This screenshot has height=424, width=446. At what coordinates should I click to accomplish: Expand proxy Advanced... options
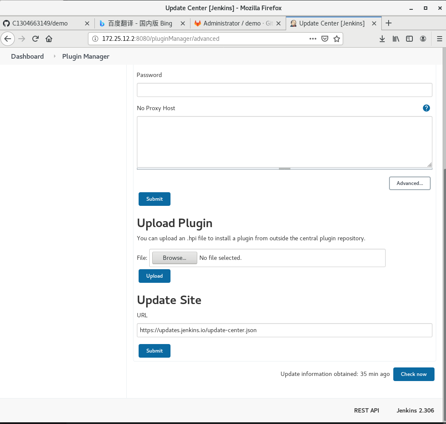click(x=409, y=183)
